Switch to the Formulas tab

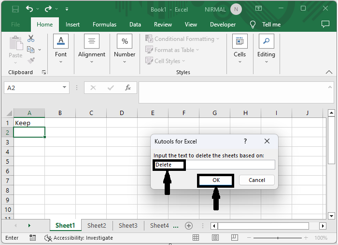click(x=105, y=25)
